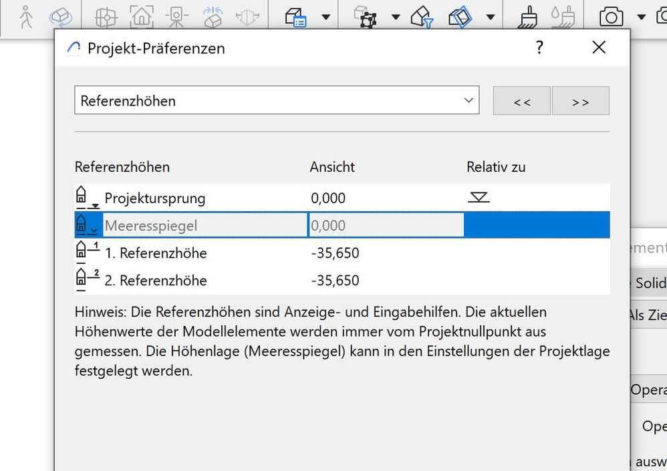Click the next preferences page button

click(580, 100)
